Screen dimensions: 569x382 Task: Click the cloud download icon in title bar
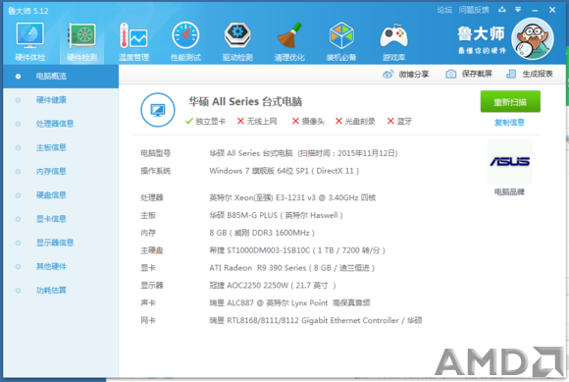tap(502, 10)
